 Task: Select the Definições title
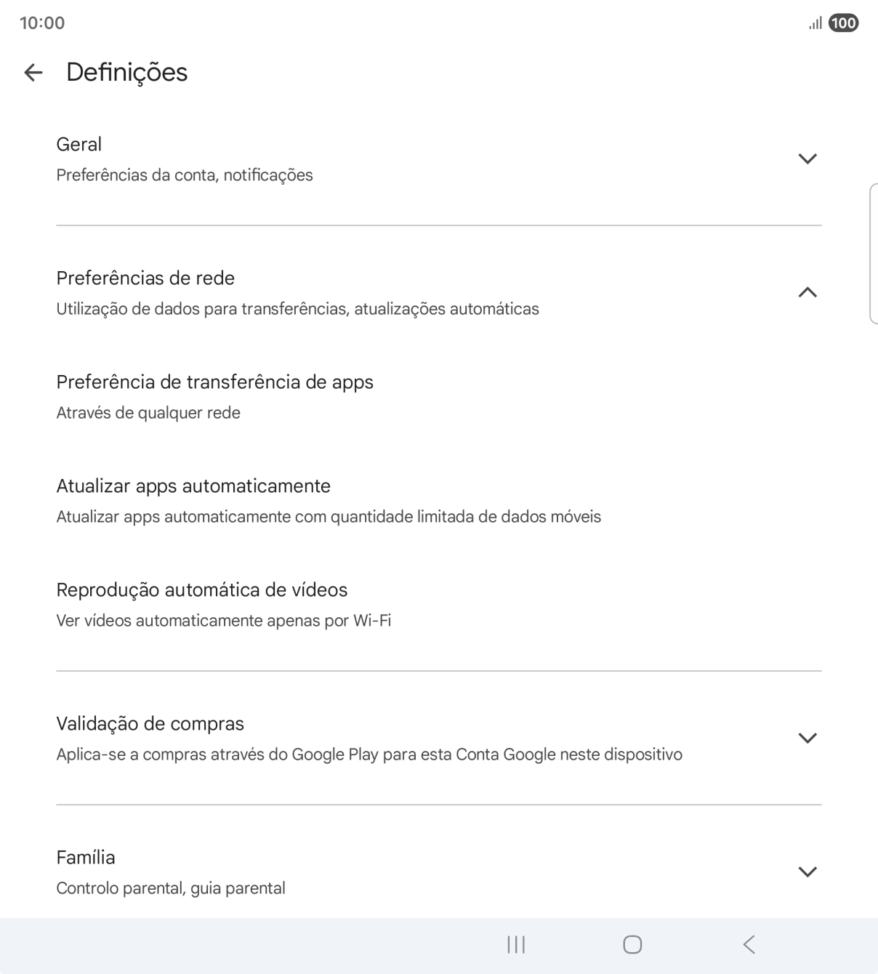coord(126,72)
